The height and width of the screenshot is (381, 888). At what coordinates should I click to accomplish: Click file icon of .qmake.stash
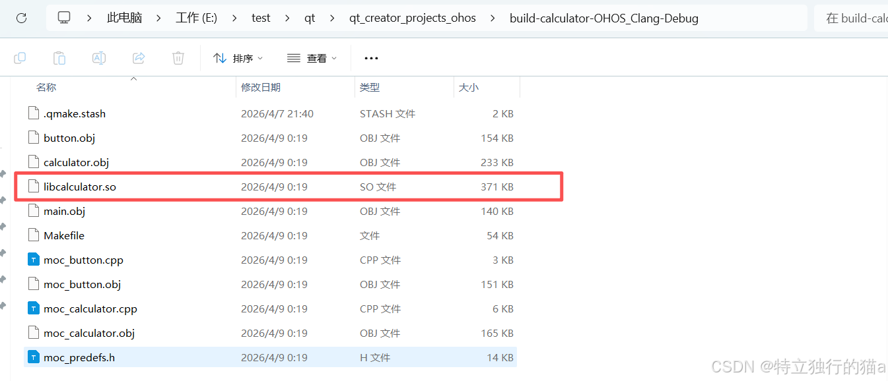34,113
